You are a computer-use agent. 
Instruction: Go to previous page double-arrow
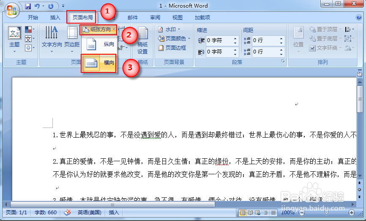tap(360, 183)
